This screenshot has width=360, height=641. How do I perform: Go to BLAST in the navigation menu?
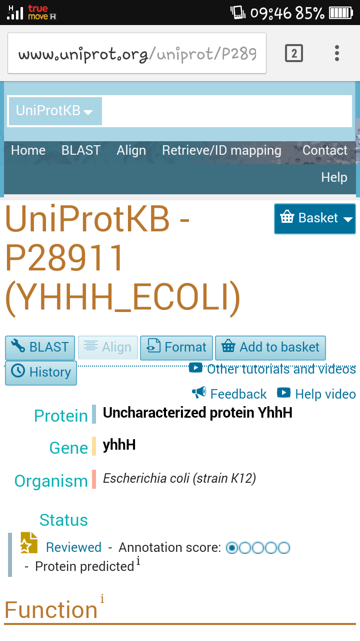click(81, 150)
